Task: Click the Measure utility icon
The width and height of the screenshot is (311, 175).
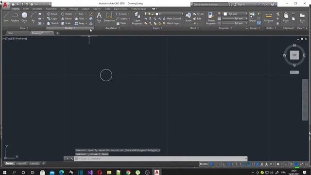Action: pos(269,17)
